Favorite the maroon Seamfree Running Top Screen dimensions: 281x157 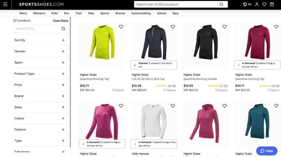(276, 27)
